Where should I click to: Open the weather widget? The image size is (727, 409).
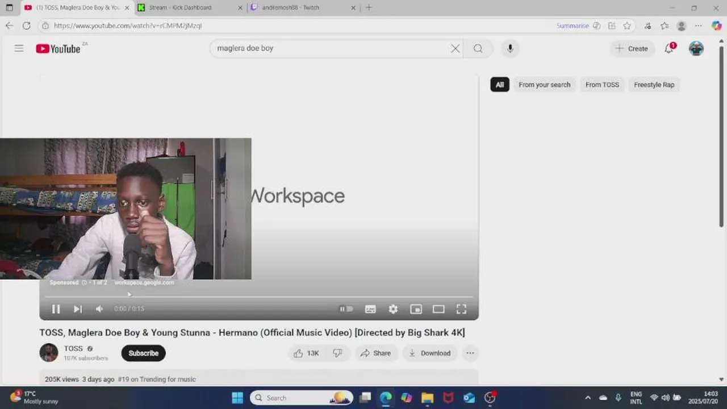coord(34,398)
